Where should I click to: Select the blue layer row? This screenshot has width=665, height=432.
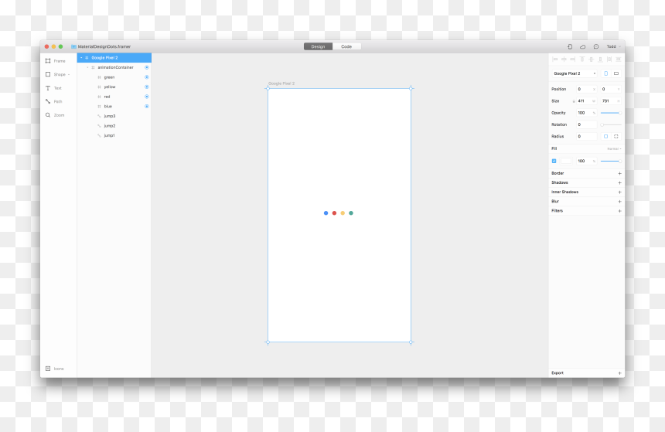(114, 107)
